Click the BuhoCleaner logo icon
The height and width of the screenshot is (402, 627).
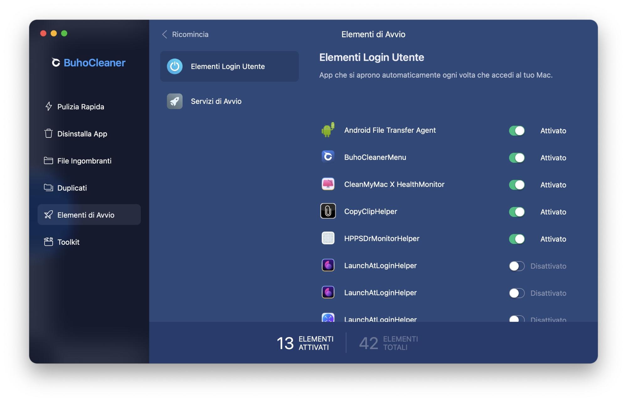56,63
